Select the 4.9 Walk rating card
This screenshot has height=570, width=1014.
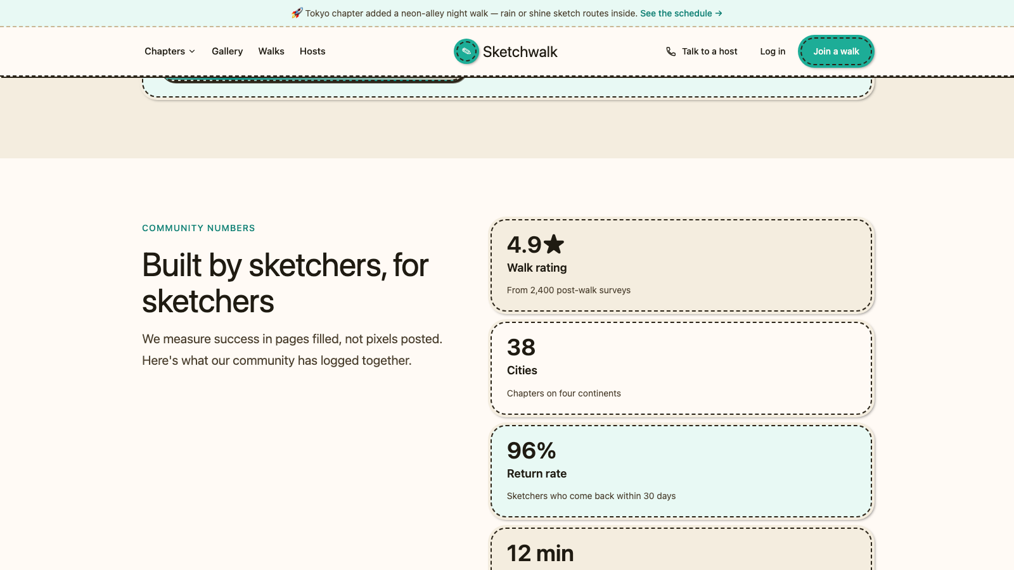(682, 266)
